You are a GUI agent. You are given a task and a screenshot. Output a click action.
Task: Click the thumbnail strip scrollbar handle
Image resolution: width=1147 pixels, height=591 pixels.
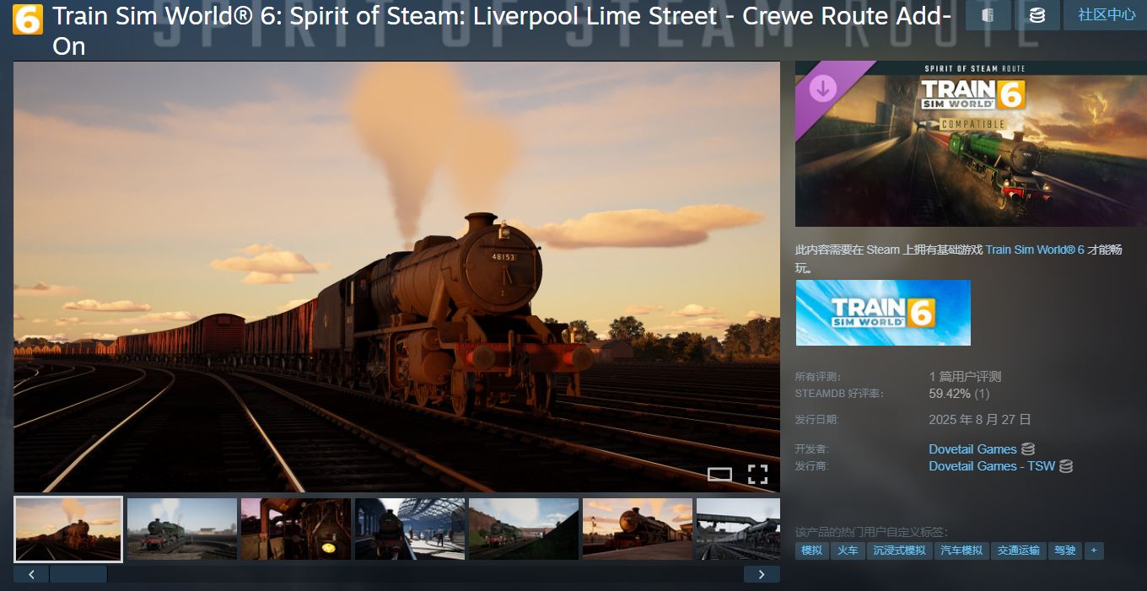tap(78, 574)
